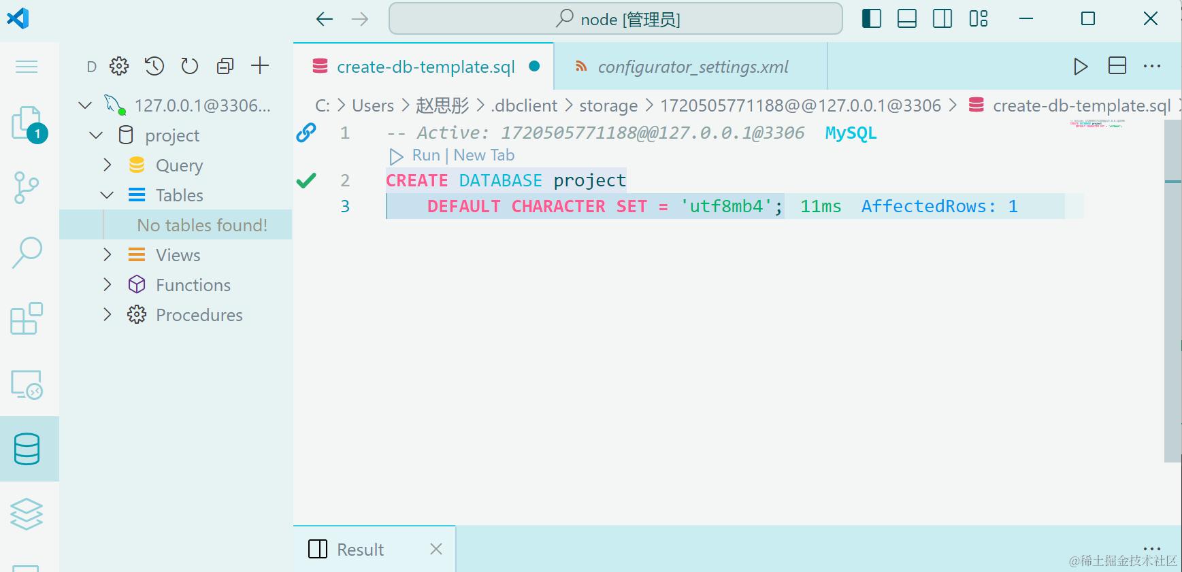This screenshot has height=572, width=1182.
Task: Open the Search activity icon
Action: point(27,252)
